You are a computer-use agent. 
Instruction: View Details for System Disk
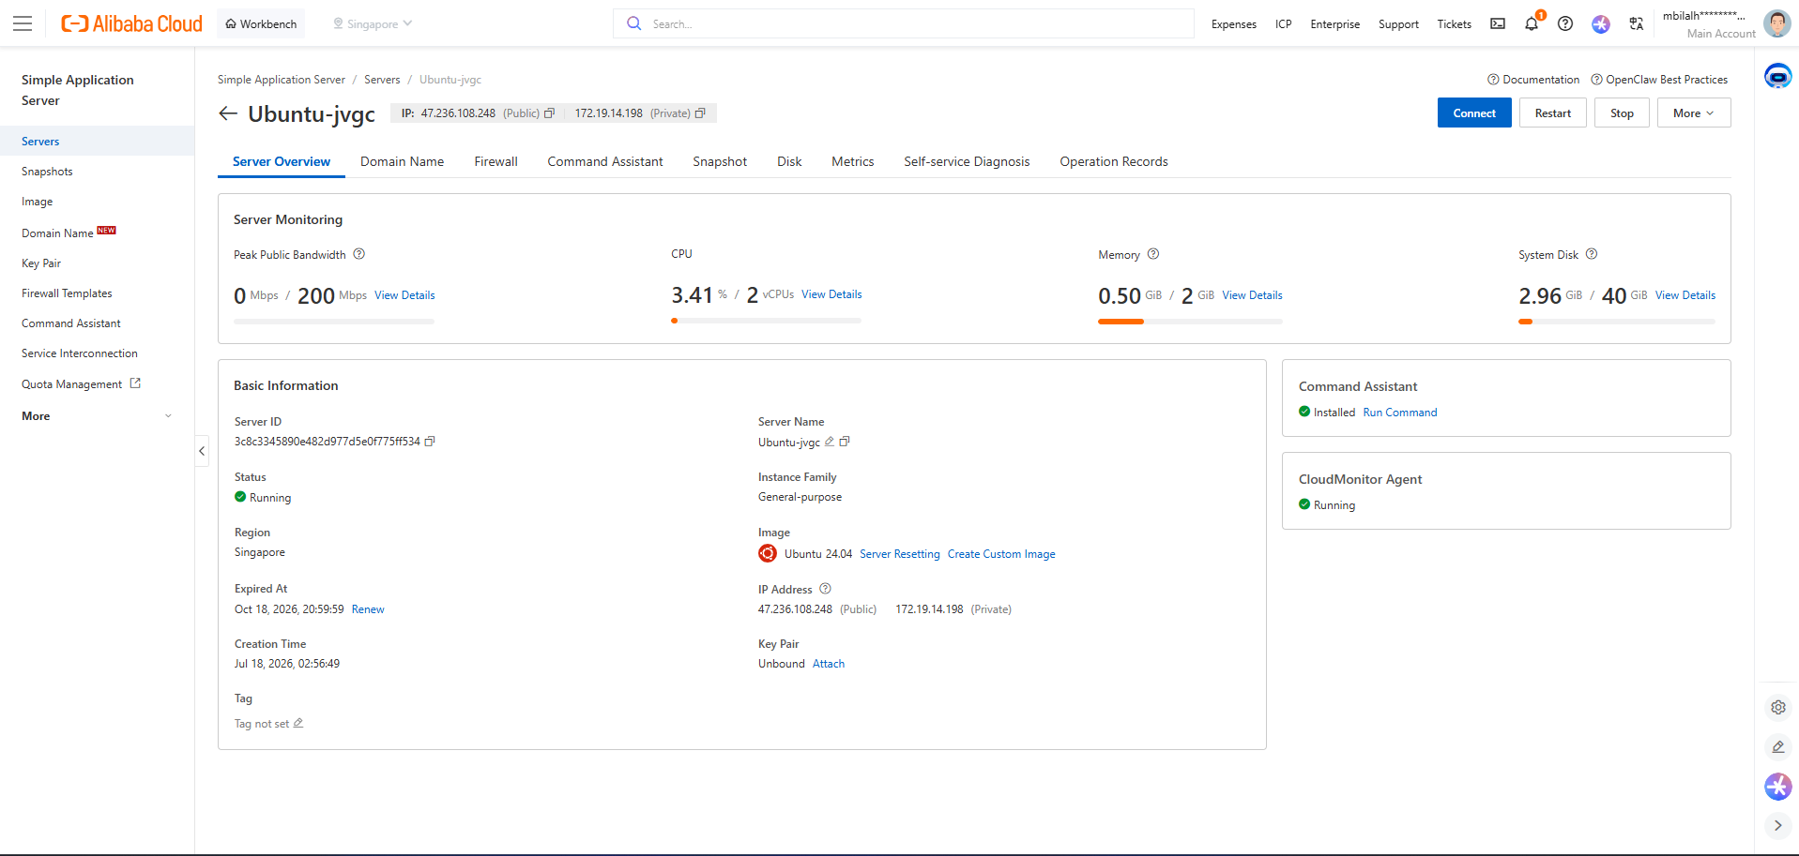1685,295
